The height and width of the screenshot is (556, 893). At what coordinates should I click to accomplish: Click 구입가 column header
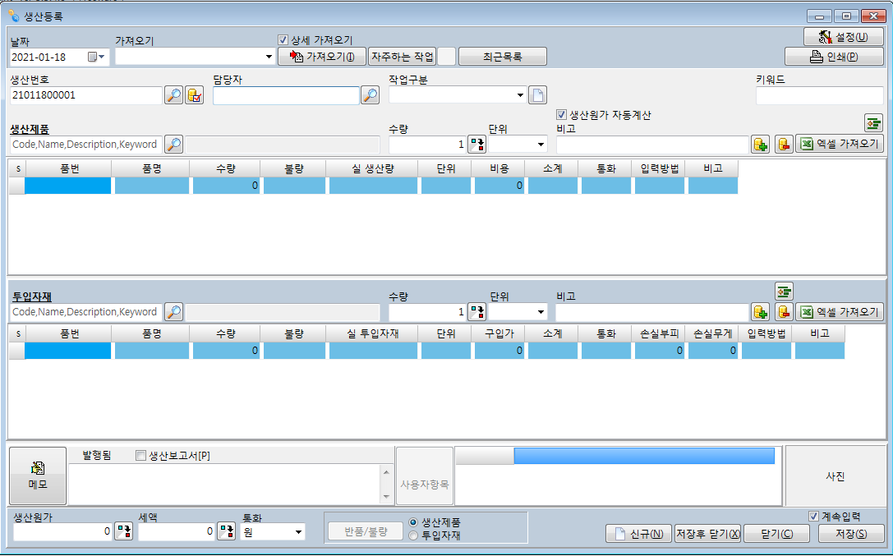(499, 333)
